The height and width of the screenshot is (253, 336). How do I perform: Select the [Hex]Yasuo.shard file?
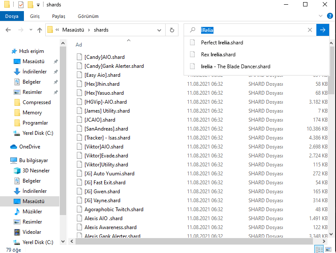click(104, 93)
